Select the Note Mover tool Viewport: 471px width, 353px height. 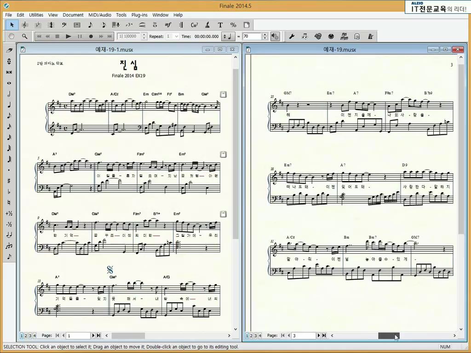(x=304, y=36)
